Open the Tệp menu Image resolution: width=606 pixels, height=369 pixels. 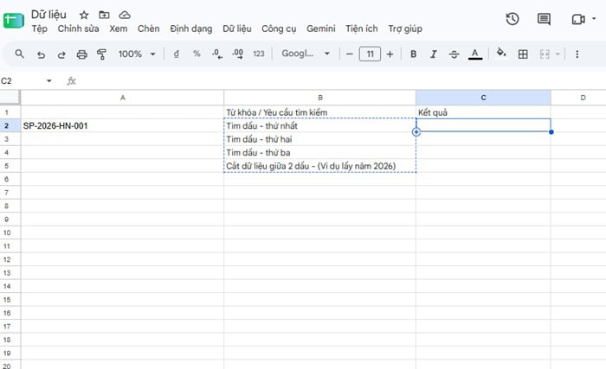click(x=40, y=29)
